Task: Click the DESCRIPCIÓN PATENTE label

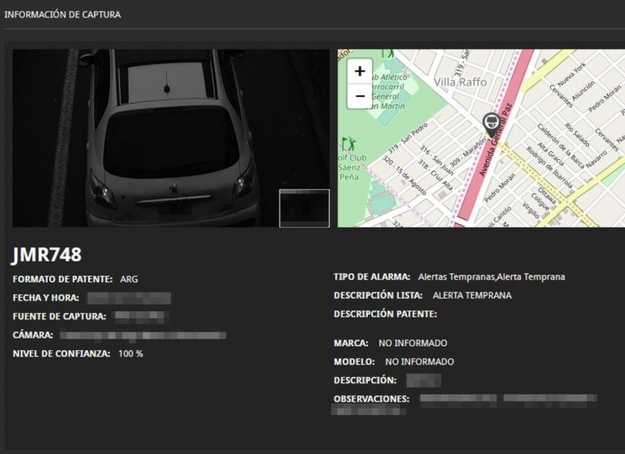Action: pos(385,314)
